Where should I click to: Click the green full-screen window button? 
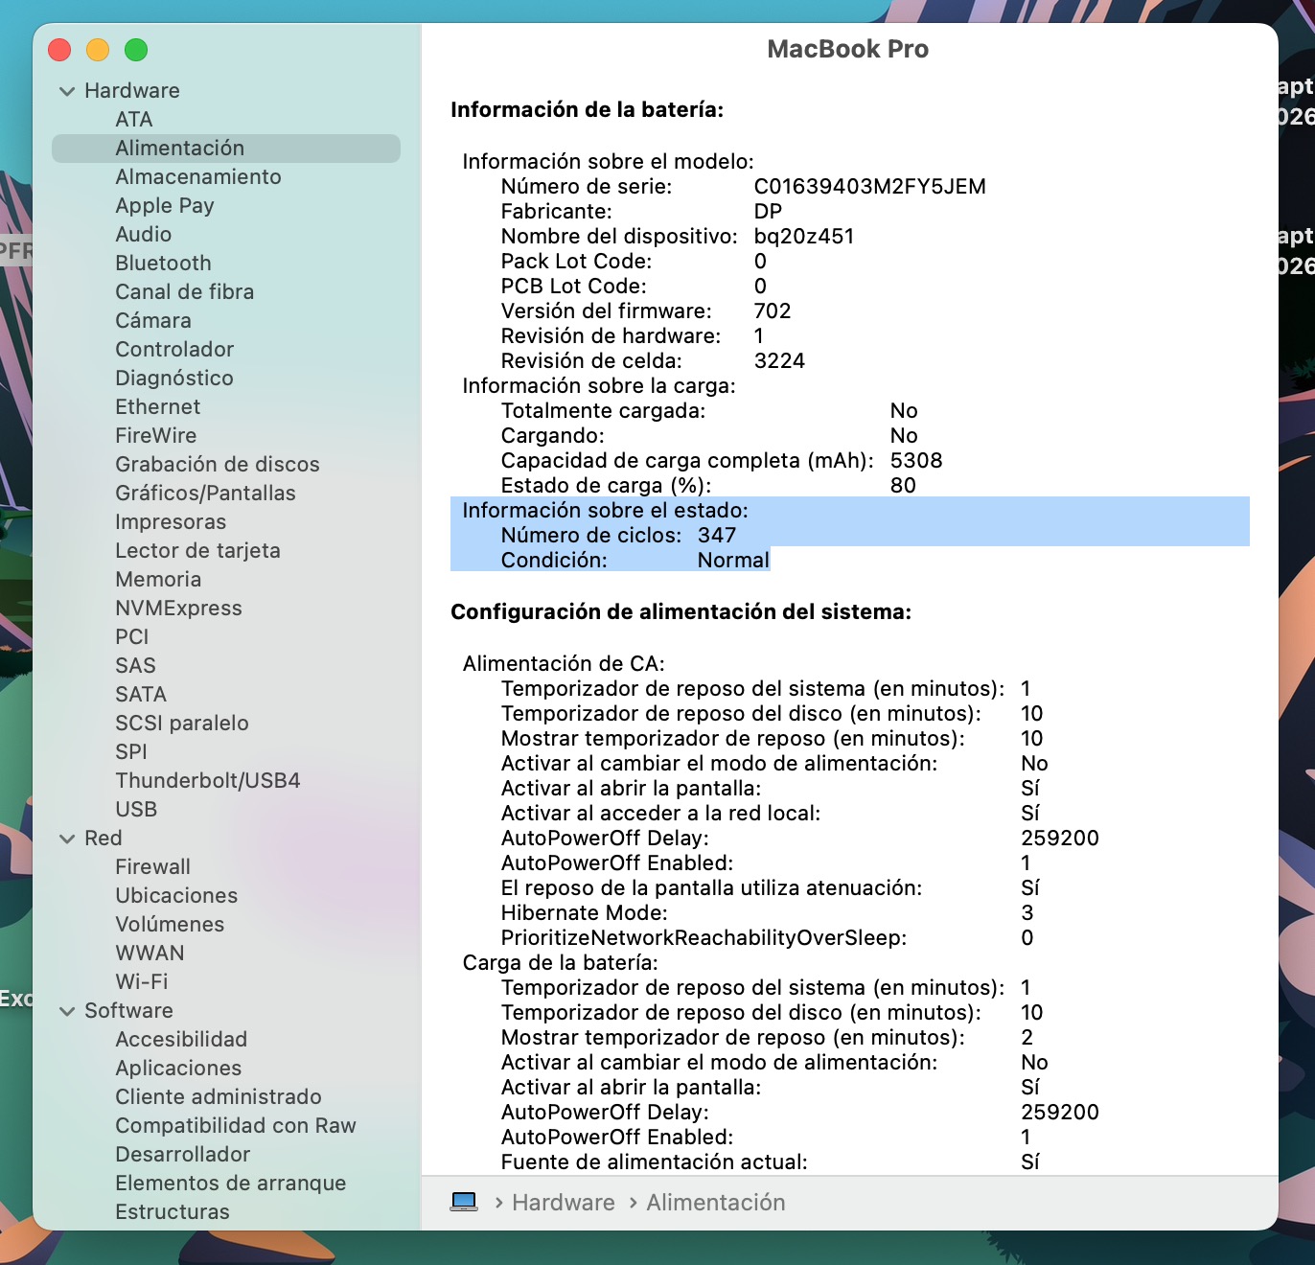coord(136,50)
